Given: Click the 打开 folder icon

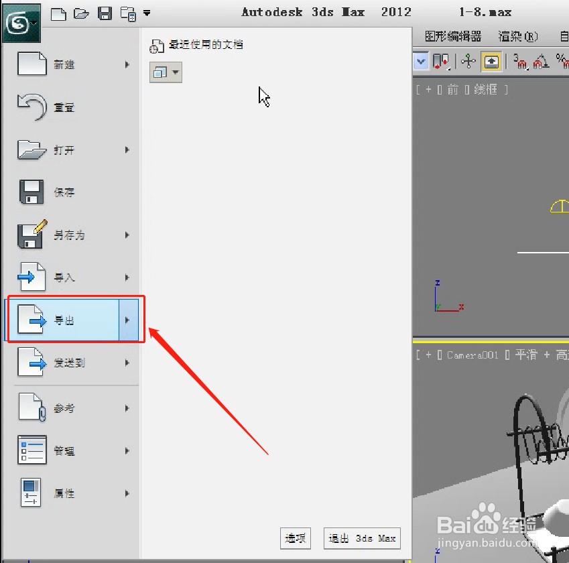Looking at the screenshot, I should pyautogui.click(x=32, y=149).
